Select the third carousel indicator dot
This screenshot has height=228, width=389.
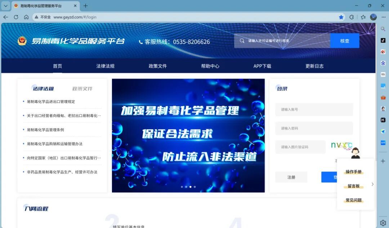[190, 187]
